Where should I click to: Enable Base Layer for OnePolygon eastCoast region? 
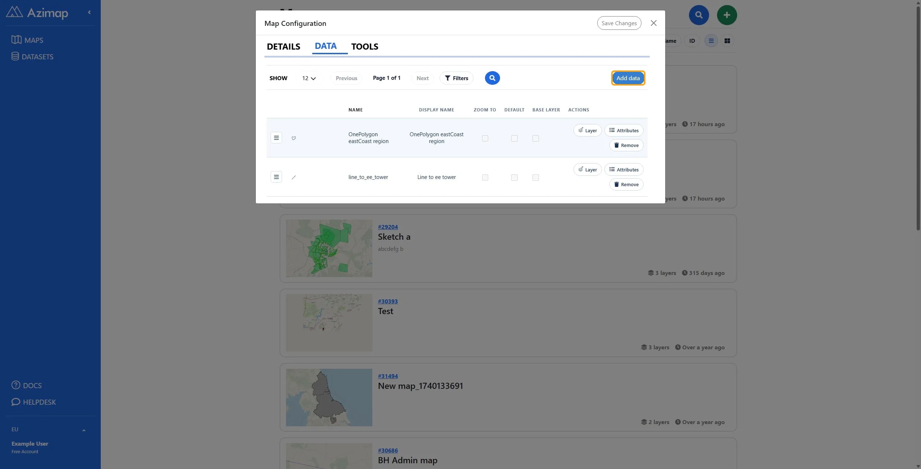tap(536, 138)
